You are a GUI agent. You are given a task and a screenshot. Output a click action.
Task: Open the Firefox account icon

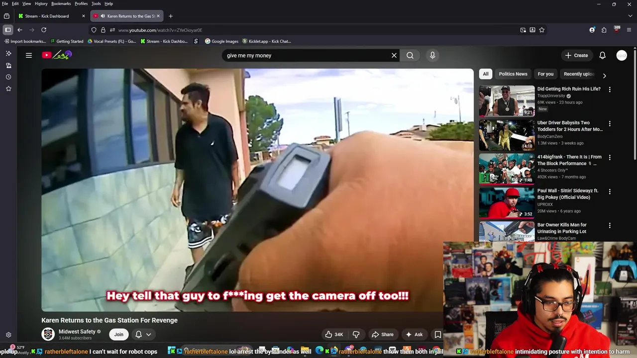pos(592,30)
